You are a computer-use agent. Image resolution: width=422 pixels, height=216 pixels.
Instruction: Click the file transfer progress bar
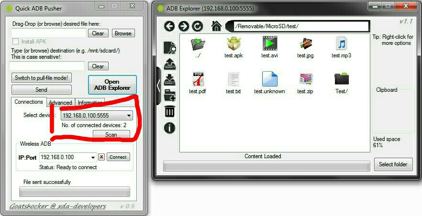pos(74,192)
